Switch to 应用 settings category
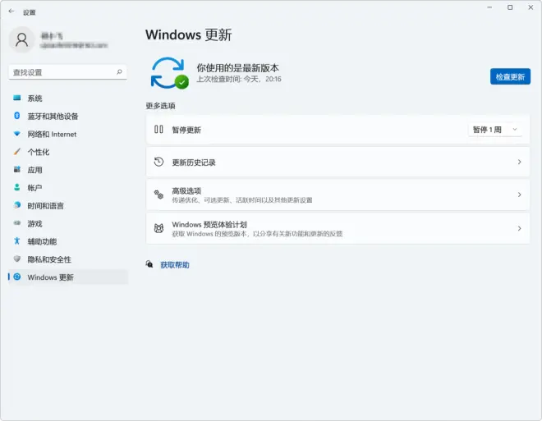Screen dimensions: 542x421 point(68,170)
